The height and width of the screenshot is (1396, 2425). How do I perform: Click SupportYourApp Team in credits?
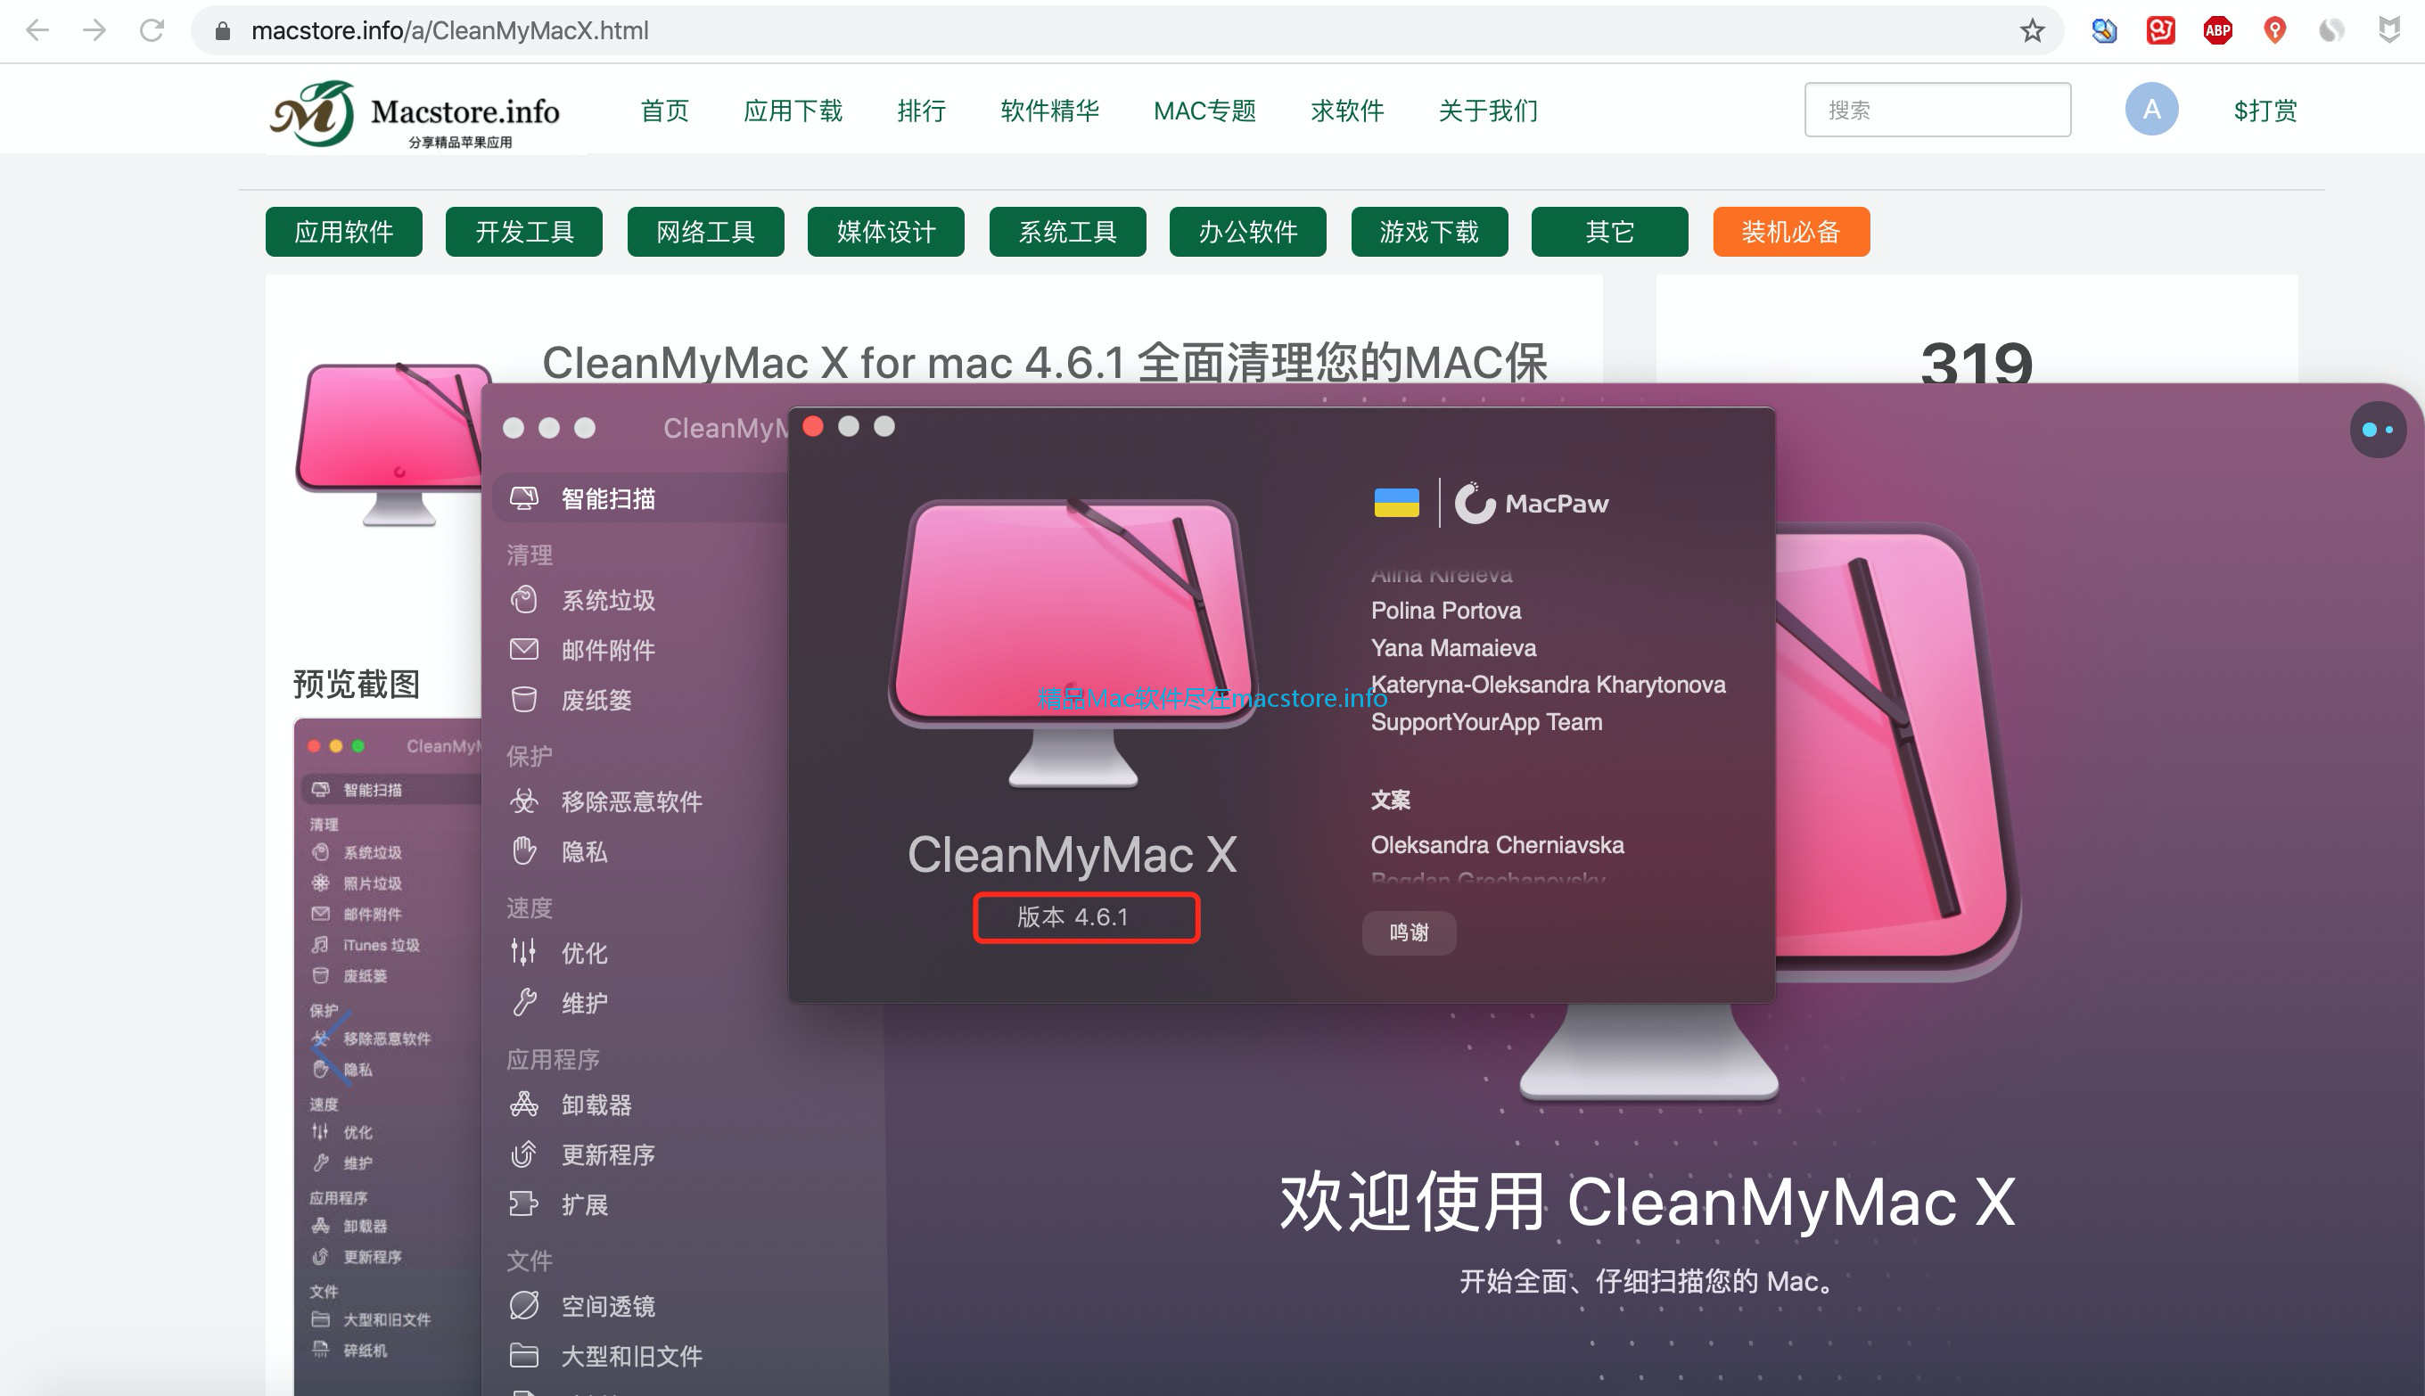[1486, 722]
